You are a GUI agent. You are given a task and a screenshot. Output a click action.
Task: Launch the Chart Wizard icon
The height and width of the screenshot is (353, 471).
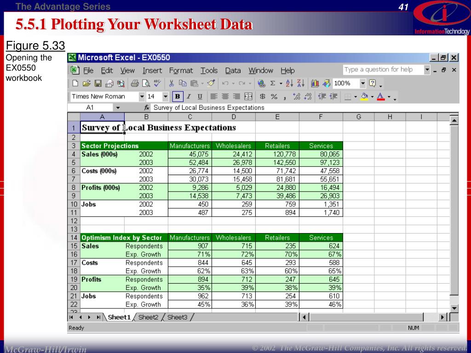coord(315,84)
